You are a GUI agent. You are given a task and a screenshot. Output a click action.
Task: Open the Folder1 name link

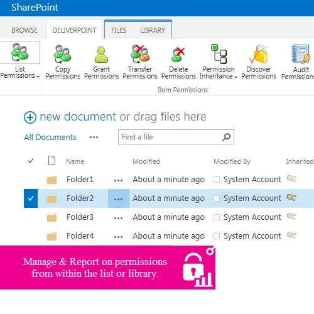pos(80,180)
